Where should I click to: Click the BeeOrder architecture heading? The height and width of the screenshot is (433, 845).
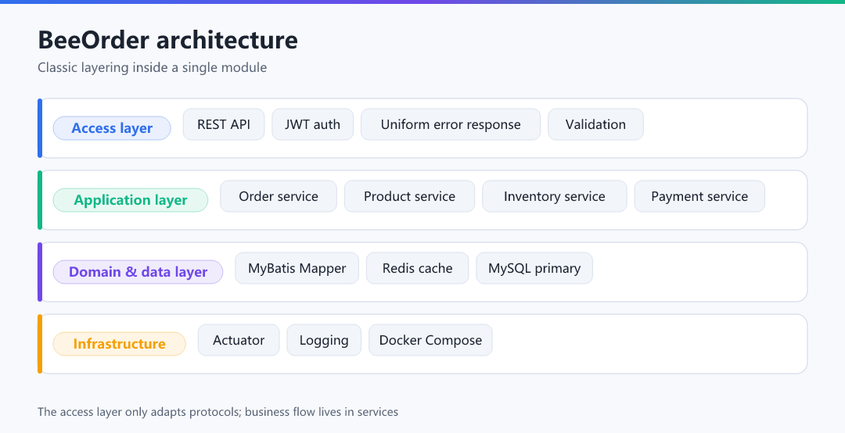(167, 40)
